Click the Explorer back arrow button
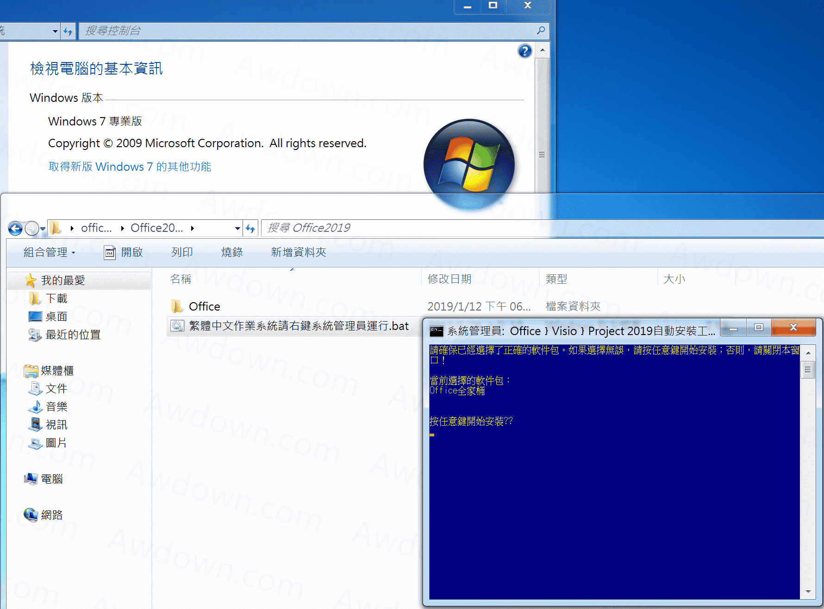The width and height of the screenshot is (824, 609). [x=15, y=228]
